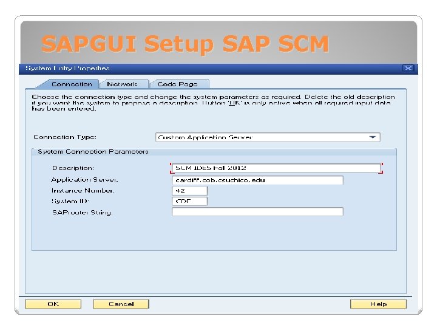Screen dimensions: 437x328
Task: Switch to the Connection tab
Action: (x=72, y=84)
